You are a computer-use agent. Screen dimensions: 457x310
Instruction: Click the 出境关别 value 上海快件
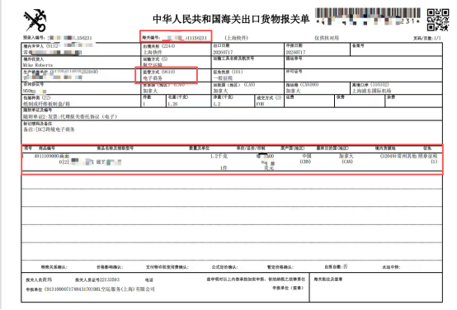click(x=152, y=52)
